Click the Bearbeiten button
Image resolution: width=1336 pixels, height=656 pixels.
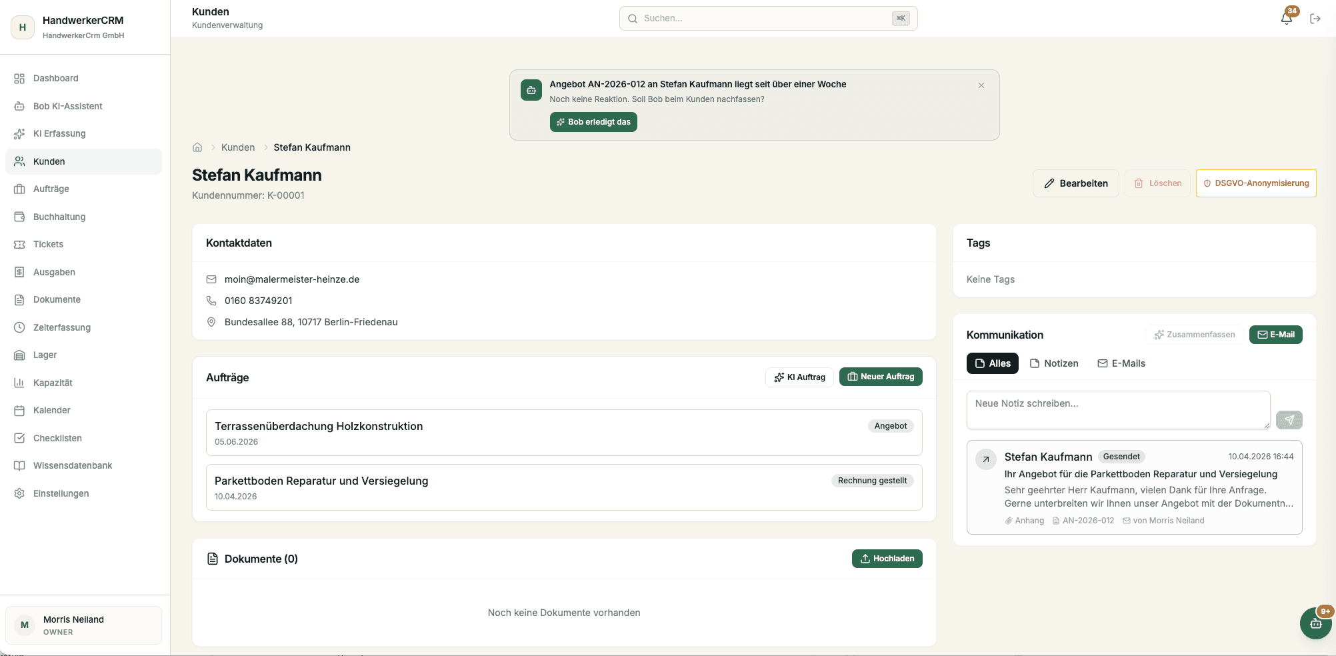[1075, 183]
